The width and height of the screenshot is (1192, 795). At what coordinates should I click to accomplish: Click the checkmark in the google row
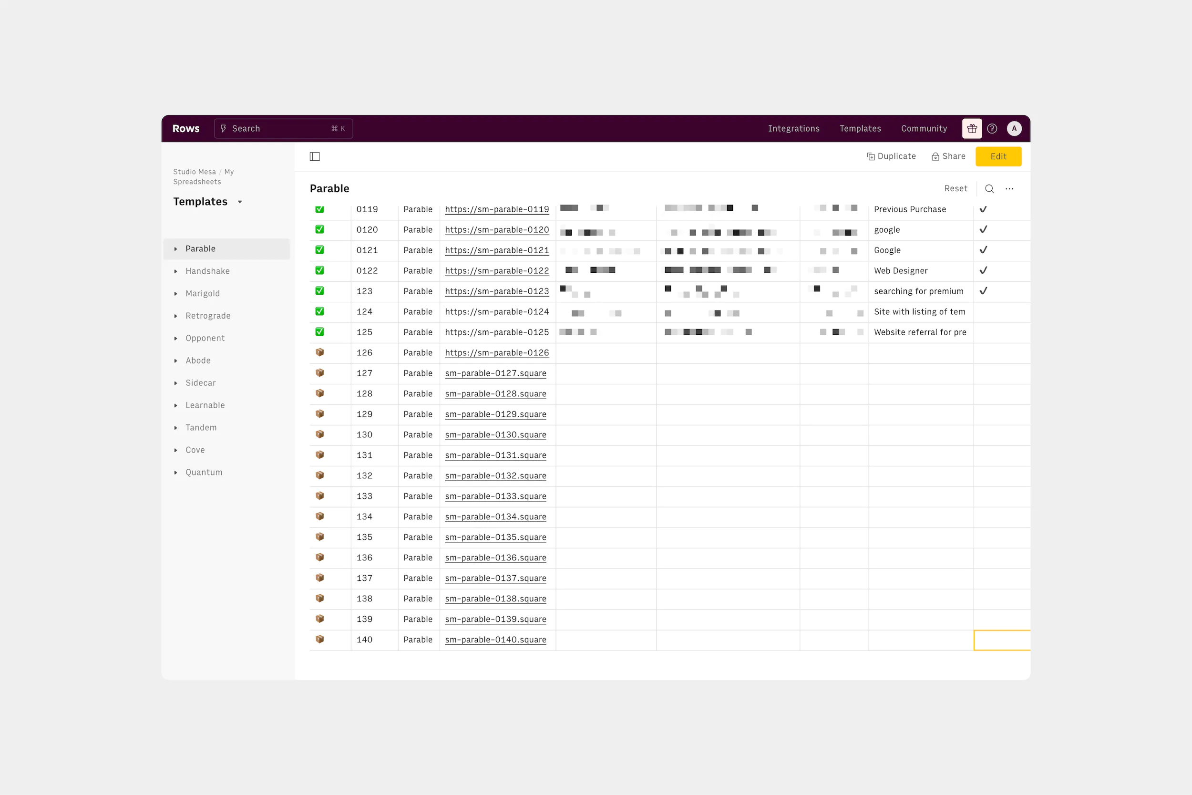(983, 229)
